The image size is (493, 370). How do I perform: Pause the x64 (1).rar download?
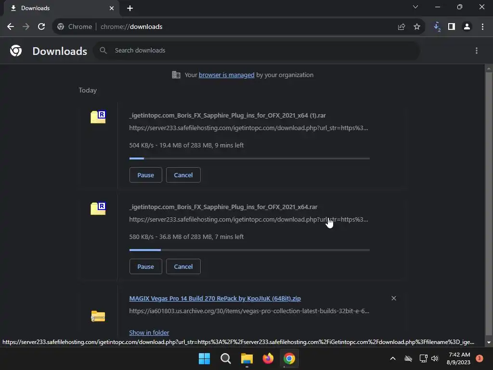coord(145,175)
